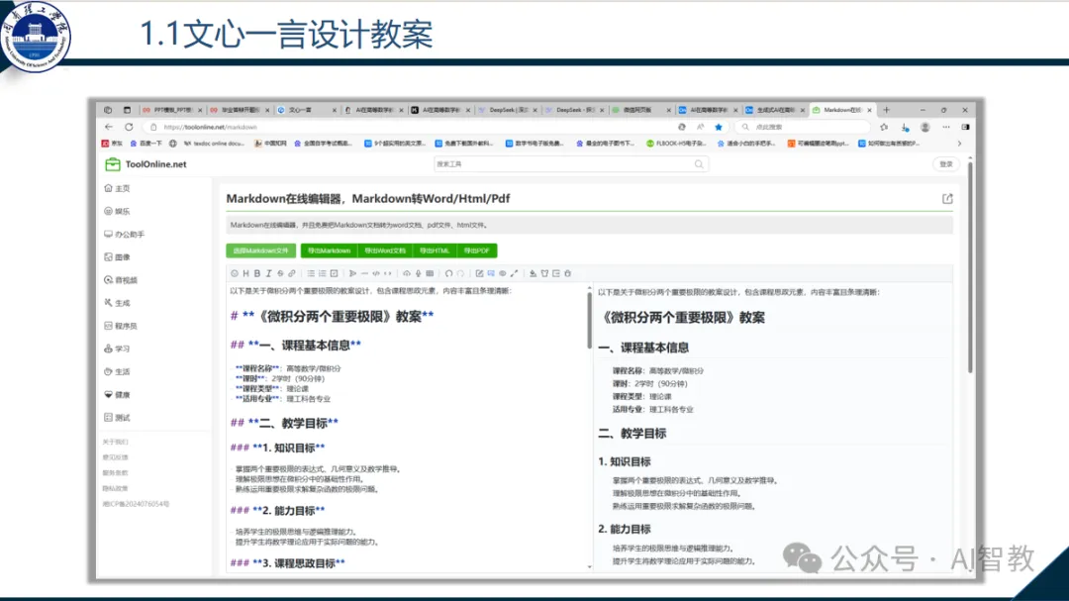The width and height of the screenshot is (1069, 601).
Task: Click the emoji icon in the editor toolbar
Action: click(235, 273)
